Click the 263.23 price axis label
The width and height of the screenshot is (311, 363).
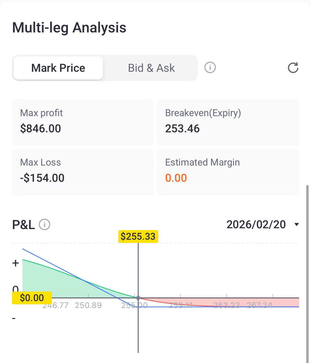(226, 305)
